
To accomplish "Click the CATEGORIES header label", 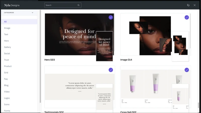I will tap(9, 13).
